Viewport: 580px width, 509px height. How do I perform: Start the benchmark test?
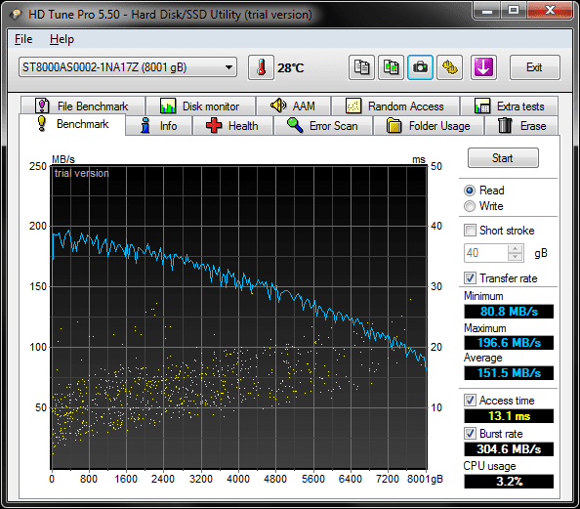click(x=503, y=158)
